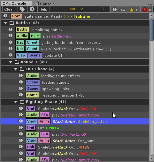Screen dimensions: 154x162
Task: Select 'Start-Anim: Skeleton_atttack' highlighted entry
Action: point(75,121)
